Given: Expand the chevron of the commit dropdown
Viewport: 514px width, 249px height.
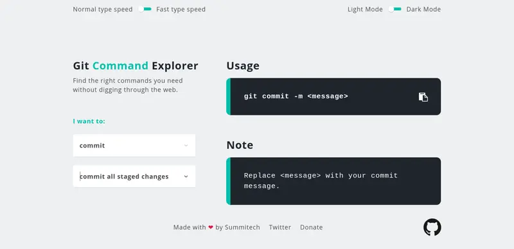Looking at the screenshot, I should point(186,146).
